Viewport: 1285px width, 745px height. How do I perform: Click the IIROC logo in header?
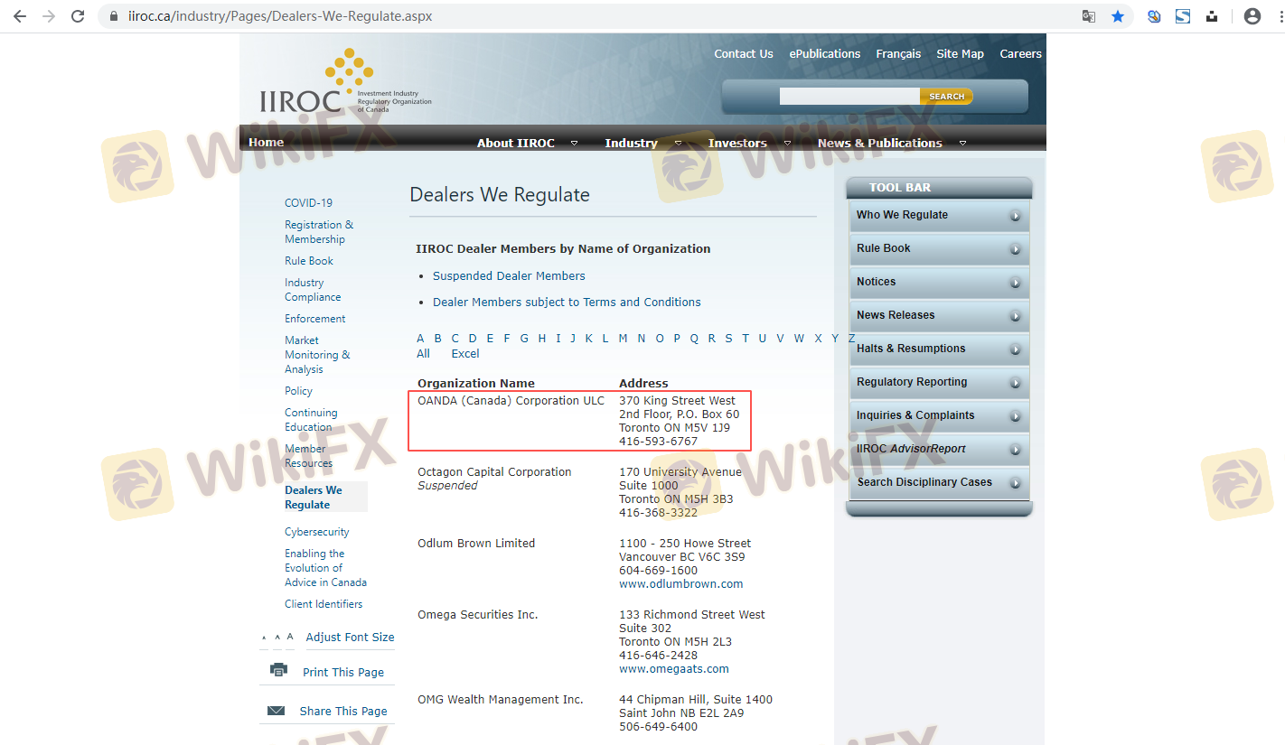coord(344,82)
